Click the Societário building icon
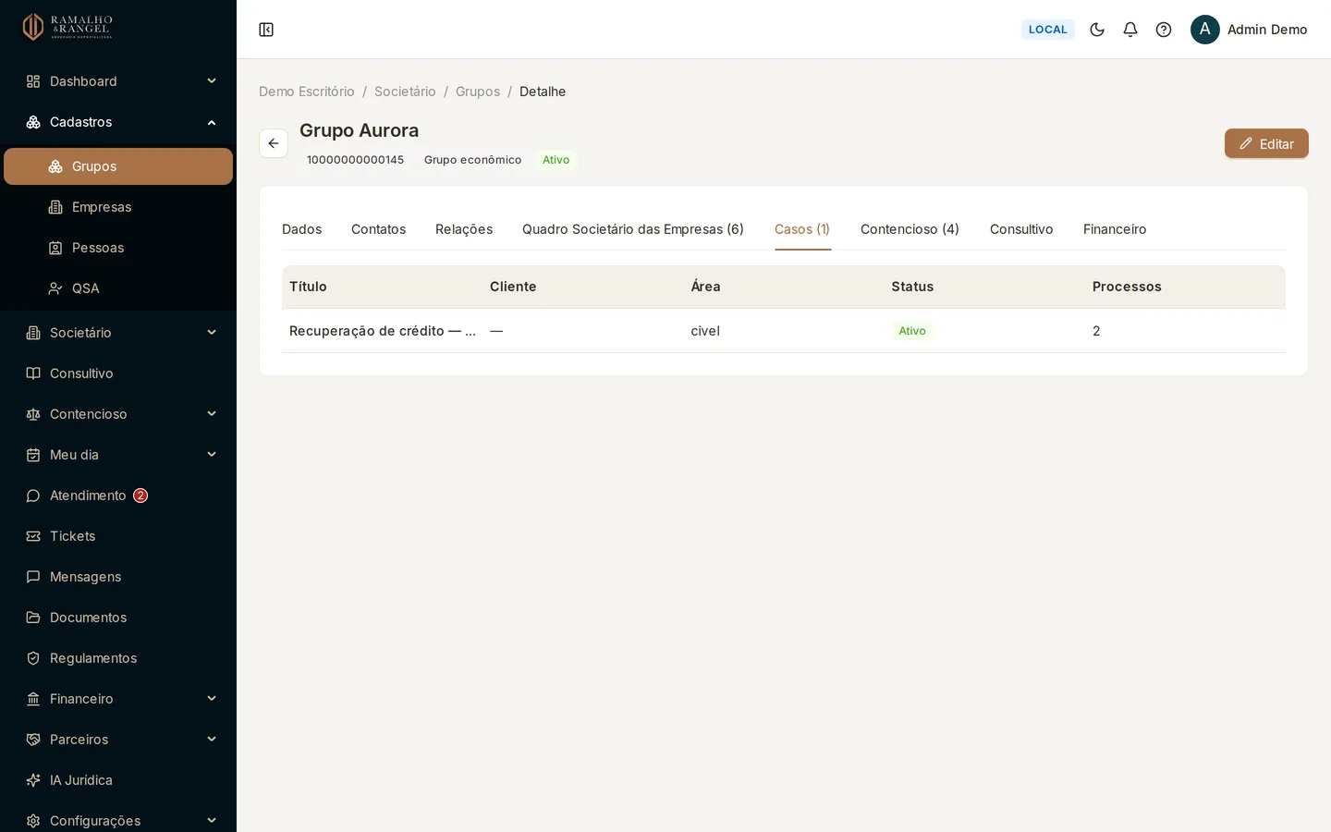This screenshot has height=832, width=1331. point(33,333)
